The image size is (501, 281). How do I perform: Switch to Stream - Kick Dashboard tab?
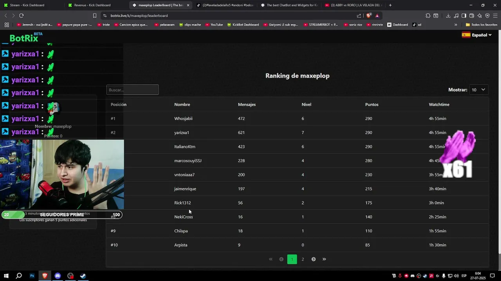[31, 5]
